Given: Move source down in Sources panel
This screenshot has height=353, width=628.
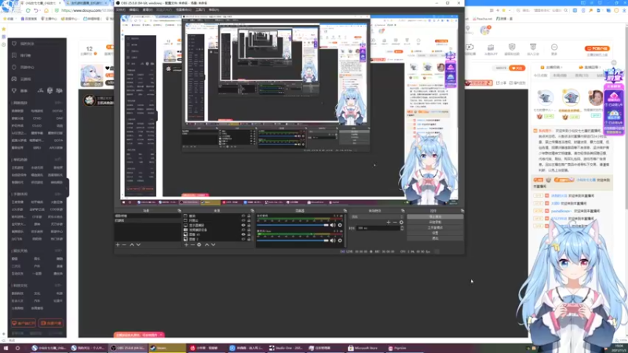Looking at the screenshot, I should [213, 245].
